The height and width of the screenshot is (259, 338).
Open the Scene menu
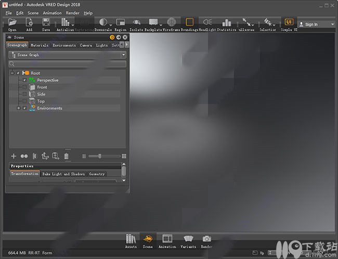click(x=33, y=13)
